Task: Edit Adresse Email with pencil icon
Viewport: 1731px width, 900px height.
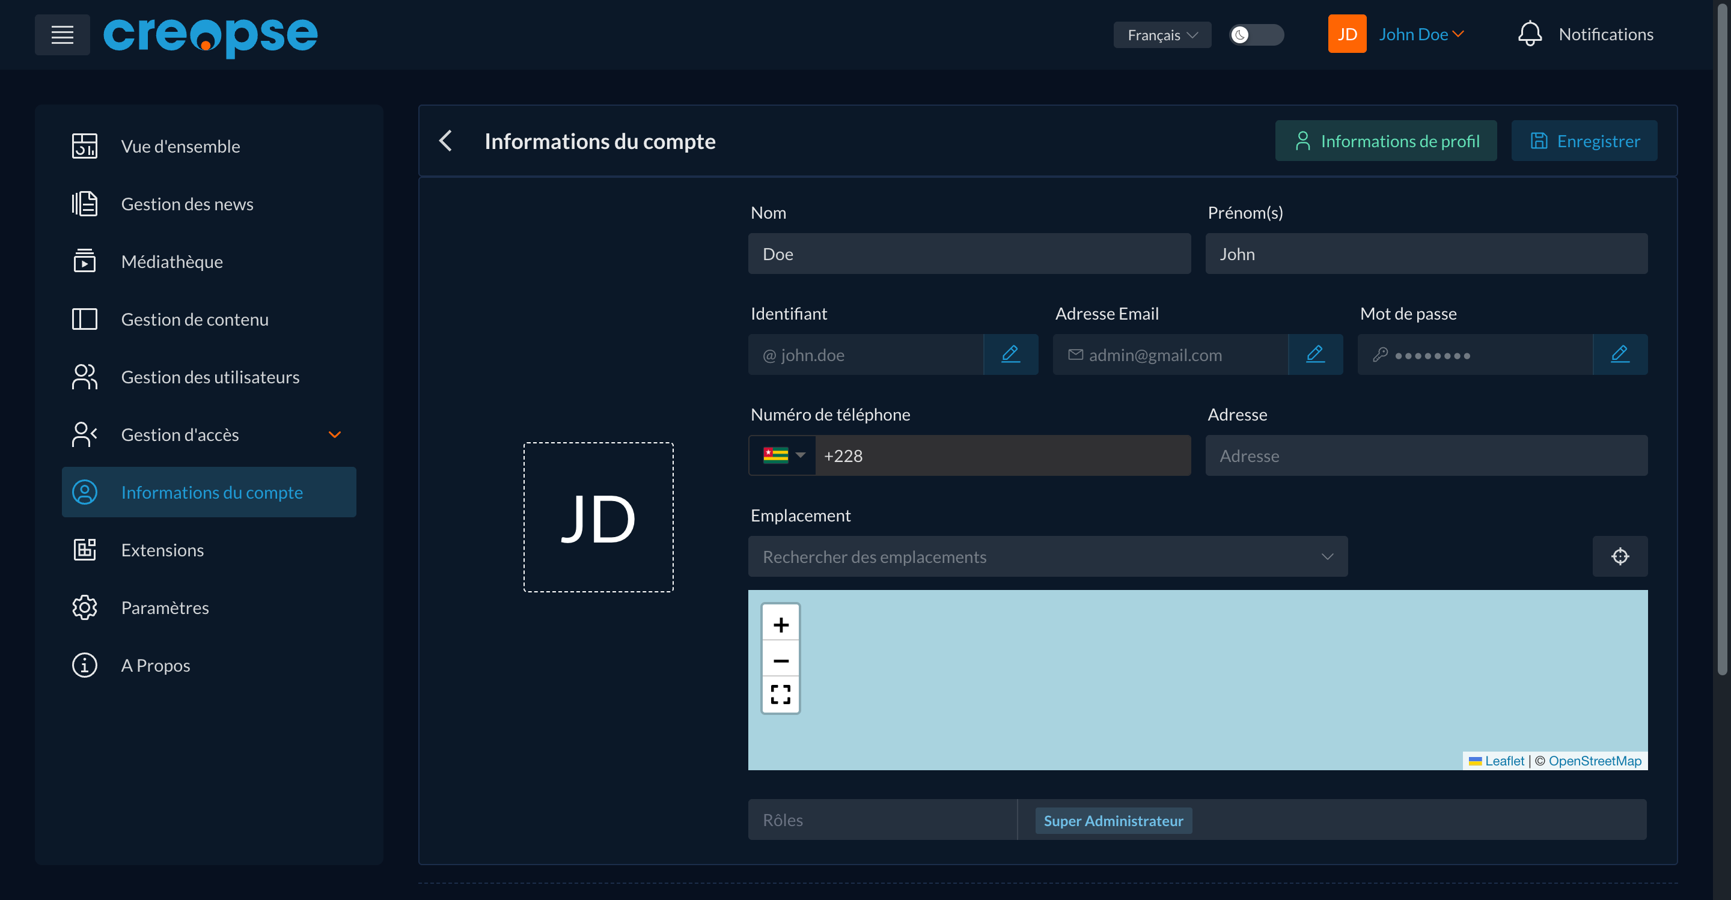Action: (x=1315, y=354)
